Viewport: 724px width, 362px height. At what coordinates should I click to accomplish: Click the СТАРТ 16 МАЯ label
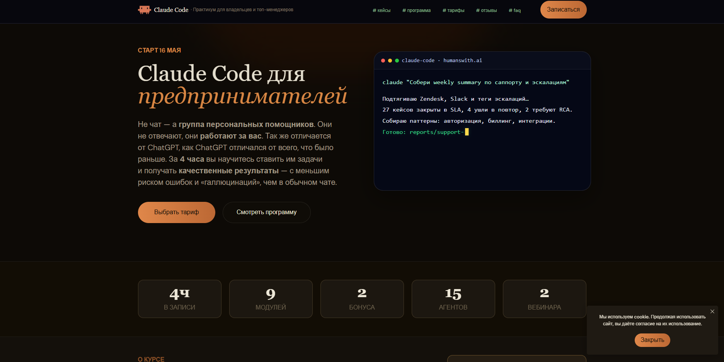tap(159, 50)
